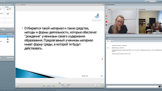Click the presenter status icon of first user
This screenshot has width=162, height=91.
[x=10, y=9]
